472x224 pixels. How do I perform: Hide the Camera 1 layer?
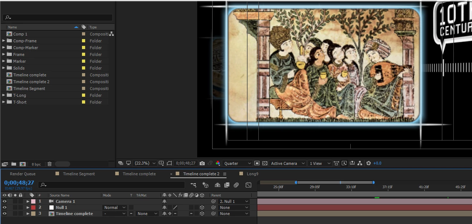(5, 201)
